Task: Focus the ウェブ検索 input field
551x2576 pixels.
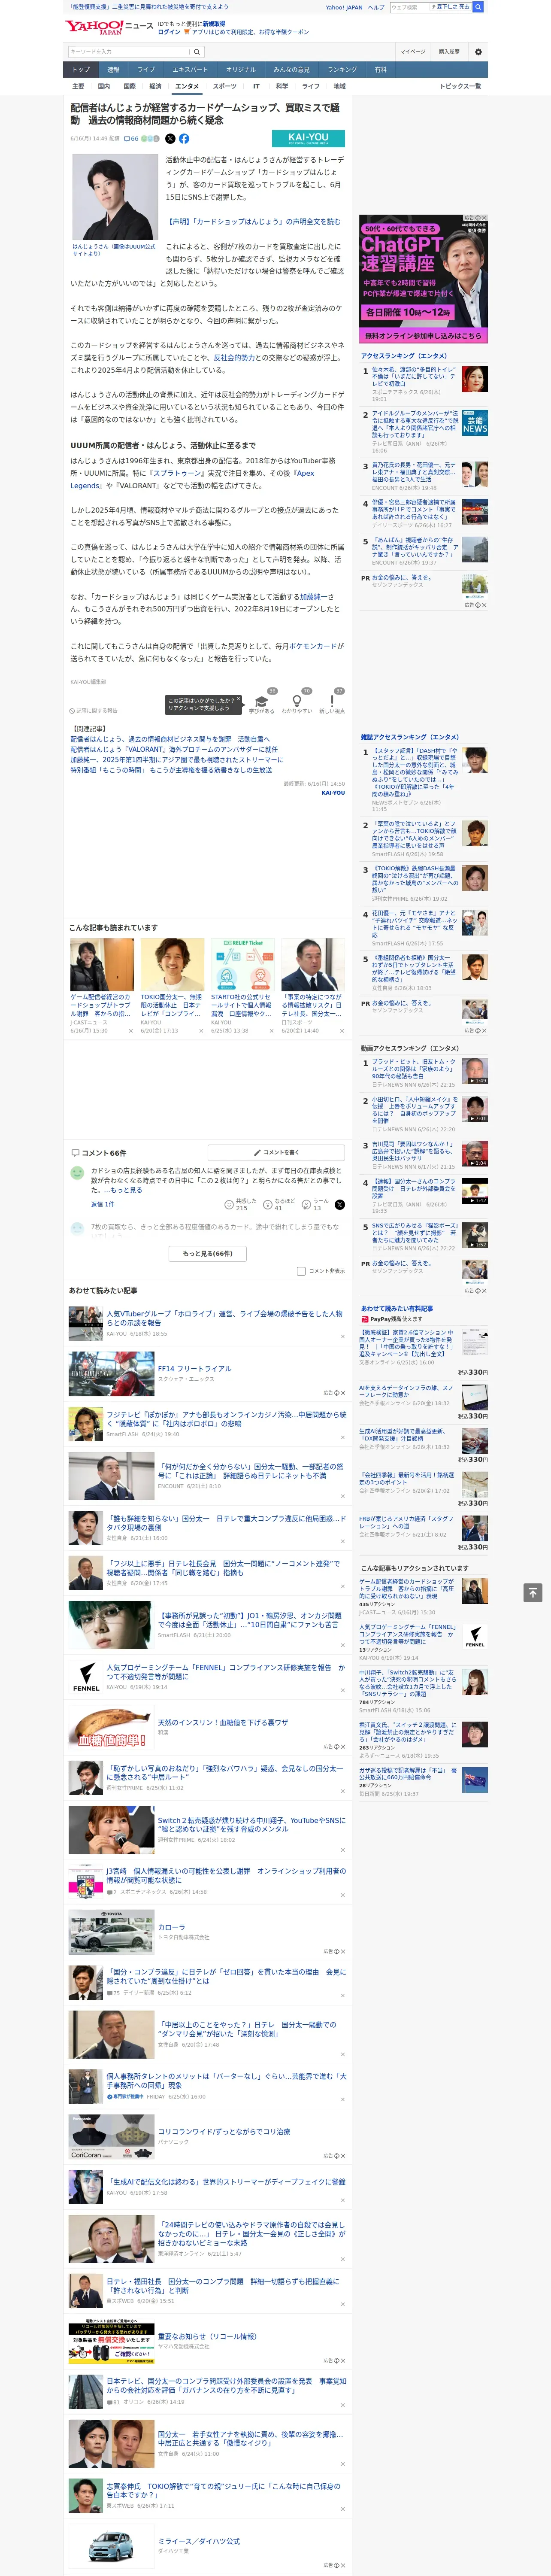Action: pyautogui.click(x=409, y=7)
